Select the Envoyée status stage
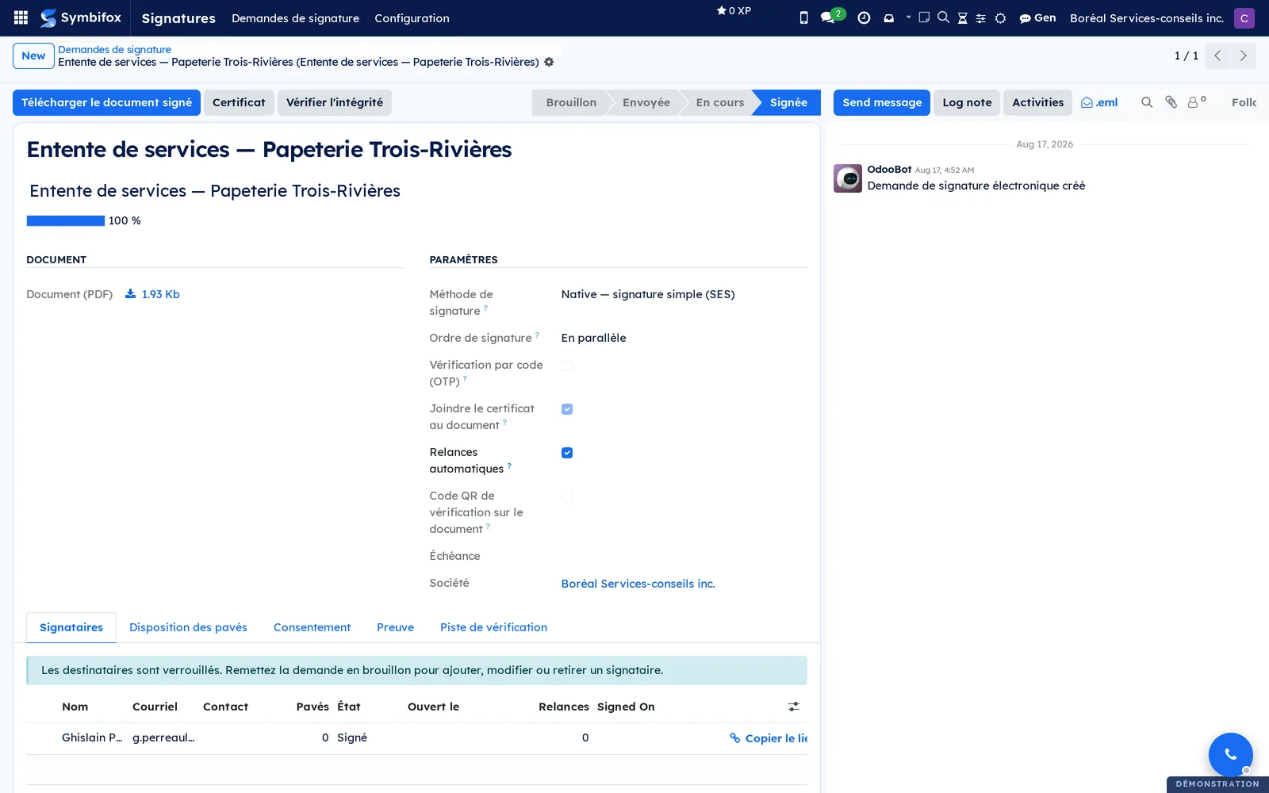Image resolution: width=1269 pixels, height=793 pixels. click(646, 102)
